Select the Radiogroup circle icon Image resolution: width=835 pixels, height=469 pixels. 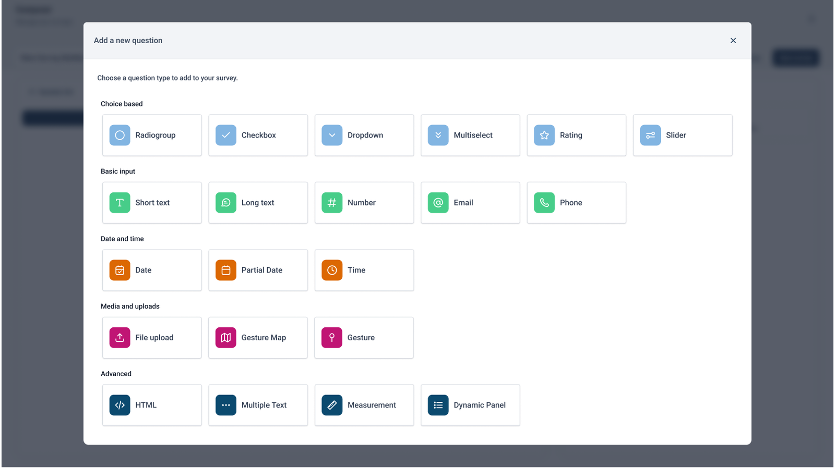click(x=120, y=135)
